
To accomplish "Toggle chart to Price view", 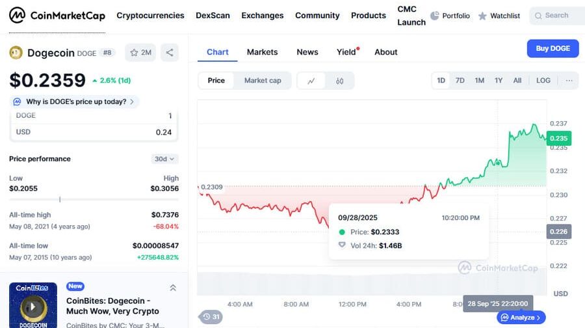I will tap(216, 80).
